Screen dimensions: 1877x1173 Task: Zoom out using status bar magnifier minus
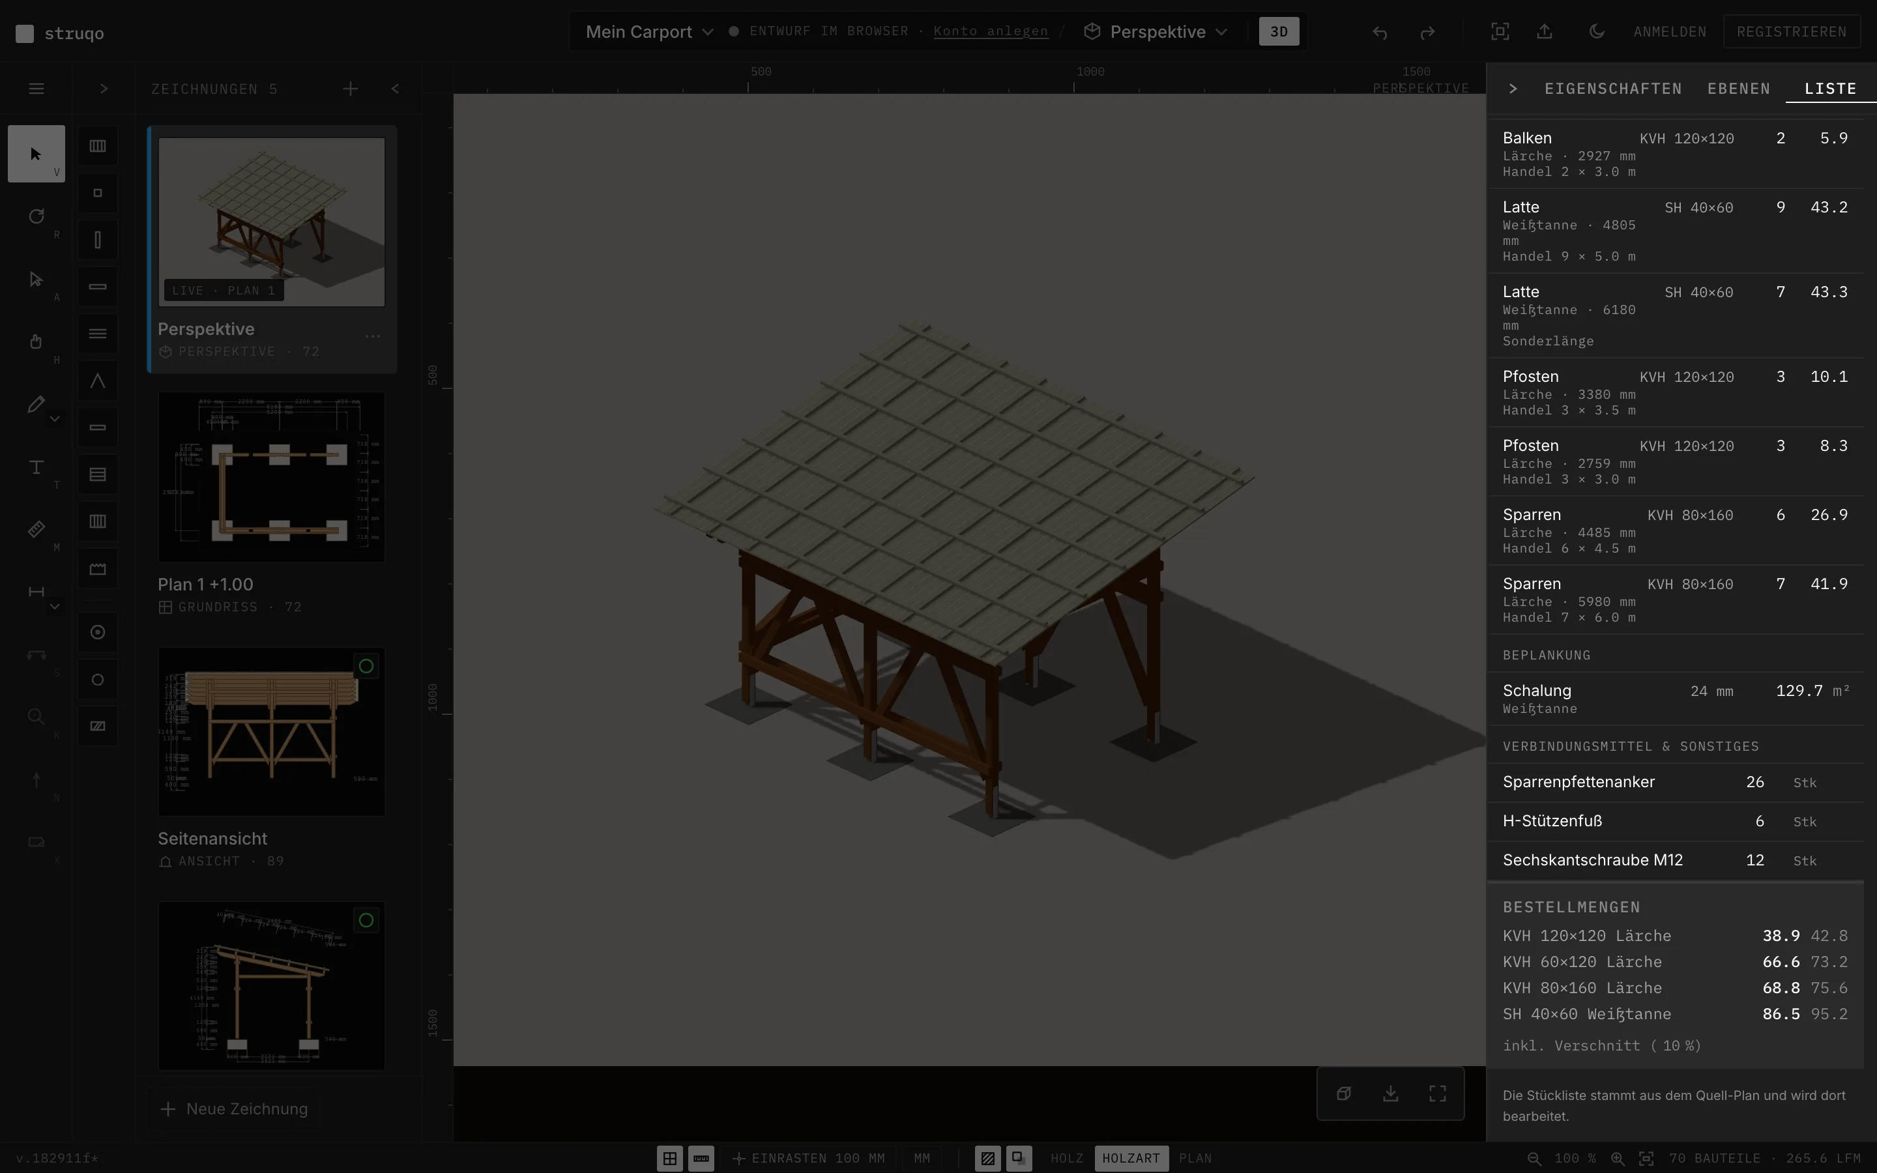coord(1534,1158)
